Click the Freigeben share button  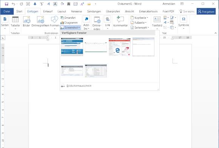206,12
